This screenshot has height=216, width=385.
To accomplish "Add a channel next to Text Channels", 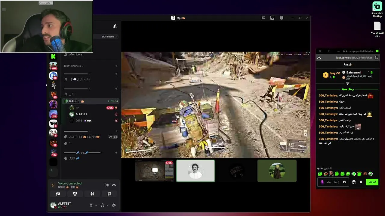I will tap(116, 66).
